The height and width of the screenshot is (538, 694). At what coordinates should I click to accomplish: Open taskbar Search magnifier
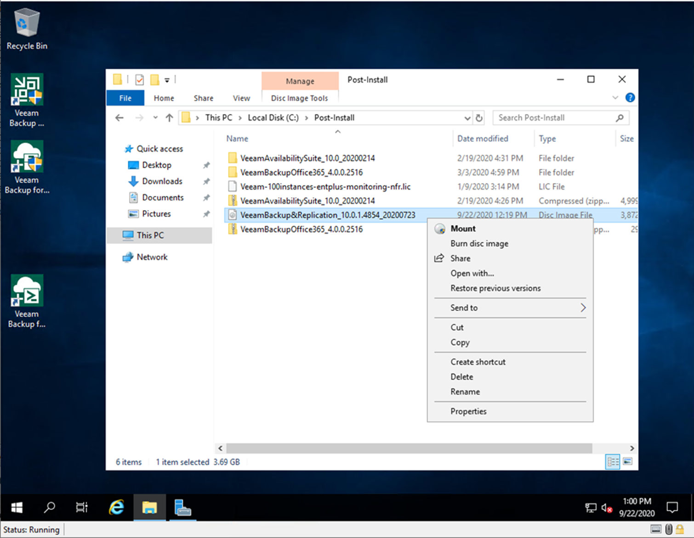click(50, 507)
